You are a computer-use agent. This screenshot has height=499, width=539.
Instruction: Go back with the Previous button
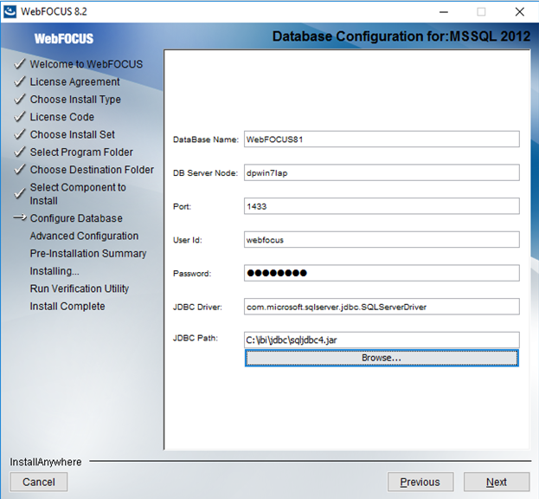420,482
